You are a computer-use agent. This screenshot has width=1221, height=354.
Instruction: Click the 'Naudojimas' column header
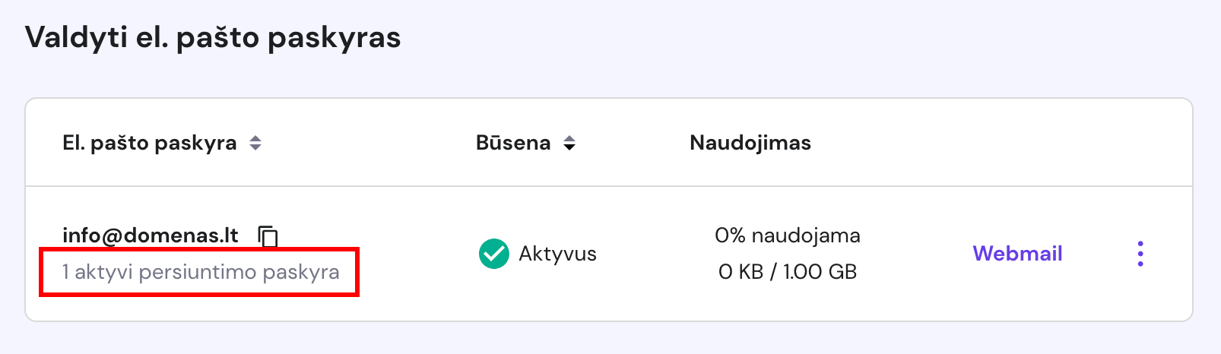point(750,143)
